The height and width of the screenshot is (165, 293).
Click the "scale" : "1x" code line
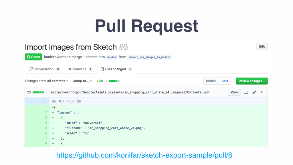[x=77, y=133]
